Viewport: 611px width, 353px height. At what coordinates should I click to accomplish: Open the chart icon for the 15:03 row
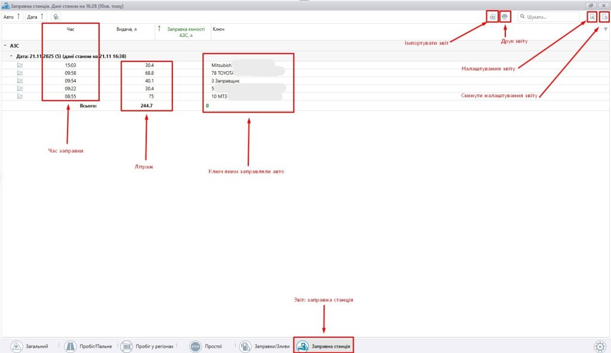tap(20, 65)
